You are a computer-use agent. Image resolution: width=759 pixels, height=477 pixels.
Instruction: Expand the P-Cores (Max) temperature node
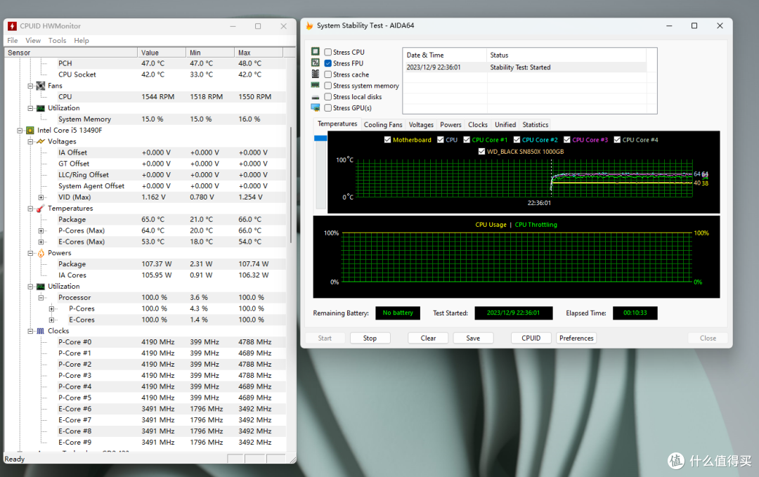click(41, 230)
